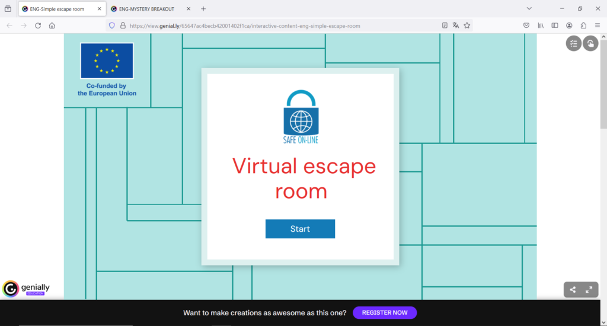607x326 pixels.
Task: Close the ENG-MYSTERY BREAKOUT tab
Action: 188,8
